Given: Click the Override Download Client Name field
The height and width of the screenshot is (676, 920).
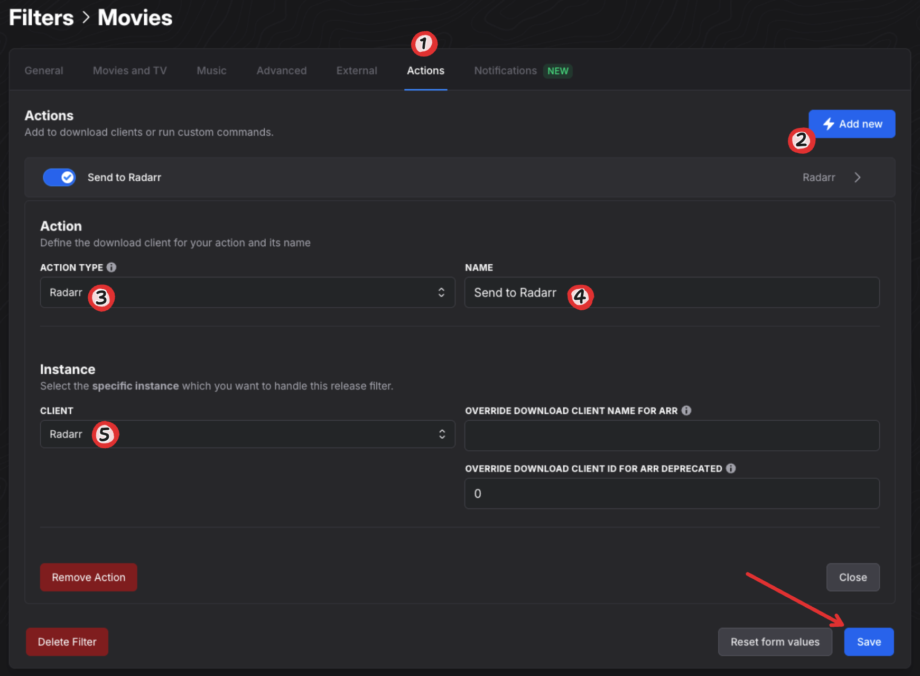Looking at the screenshot, I should (672, 436).
